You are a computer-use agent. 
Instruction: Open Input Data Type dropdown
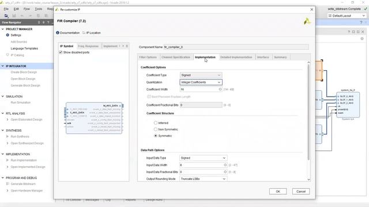204,158
